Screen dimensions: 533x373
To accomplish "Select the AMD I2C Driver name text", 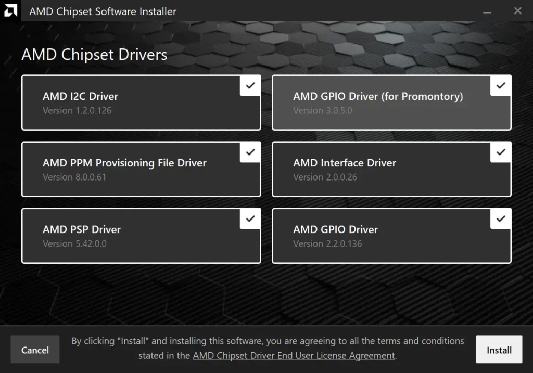I will click(80, 96).
